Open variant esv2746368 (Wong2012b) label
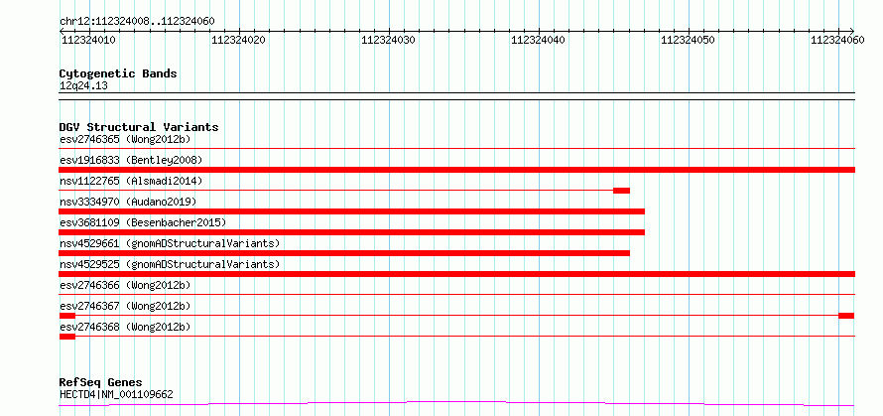Viewport: 883px width, 416px height. coord(125,327)
